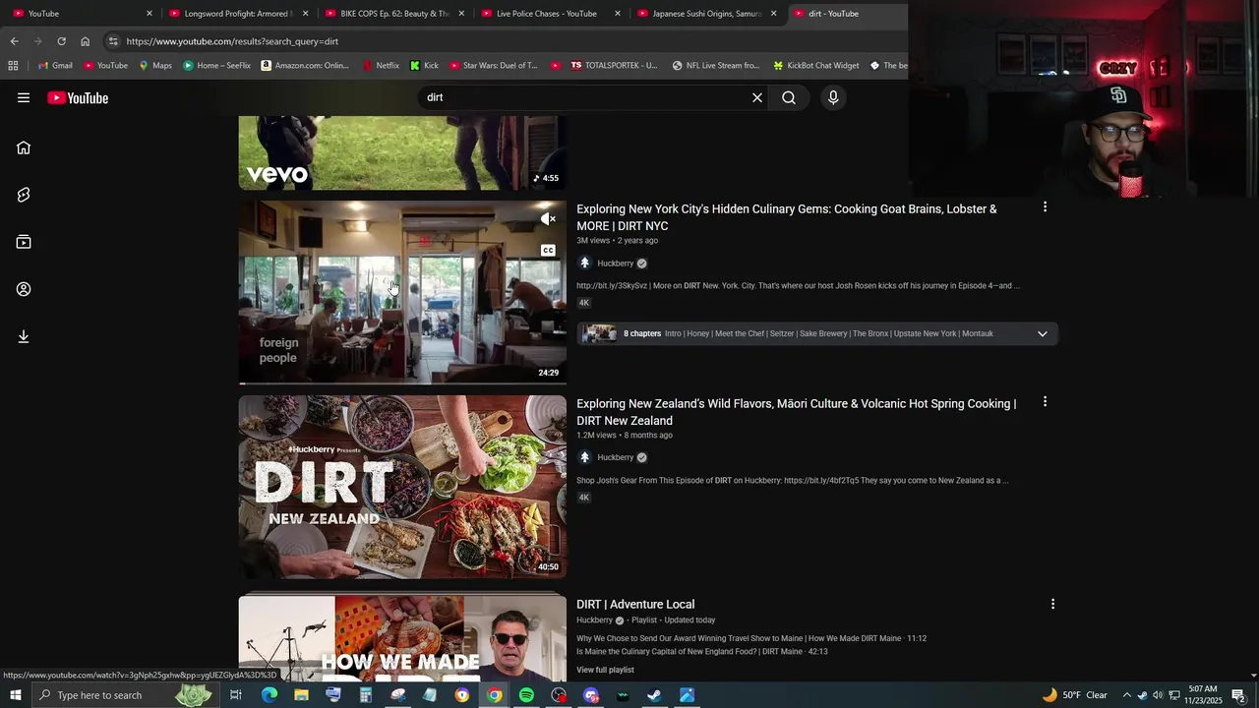Viewport: 1259px width, 708px height.
Task: Submit search with magnifier button
Action: (x=789, y=97)
